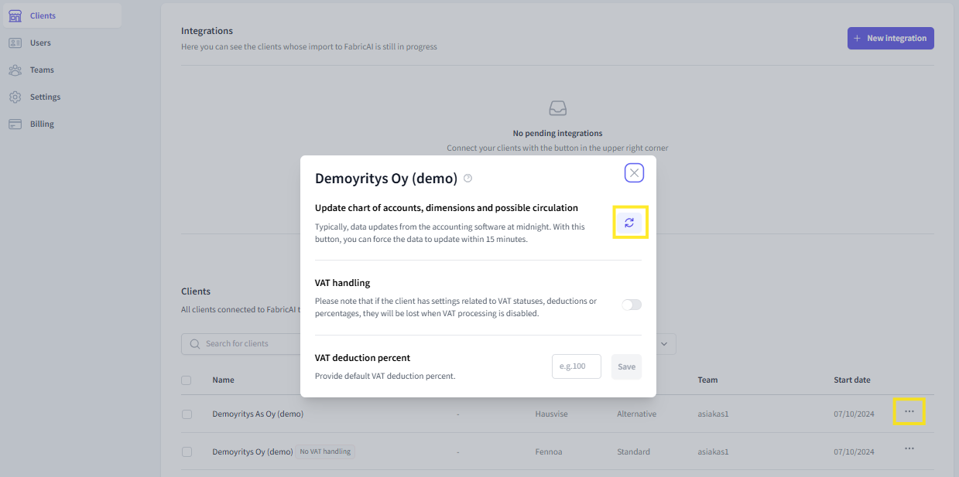Click the Users ID card icon in sidebar
This screenshot has width=959, height=477.
(x=15, y=43)
